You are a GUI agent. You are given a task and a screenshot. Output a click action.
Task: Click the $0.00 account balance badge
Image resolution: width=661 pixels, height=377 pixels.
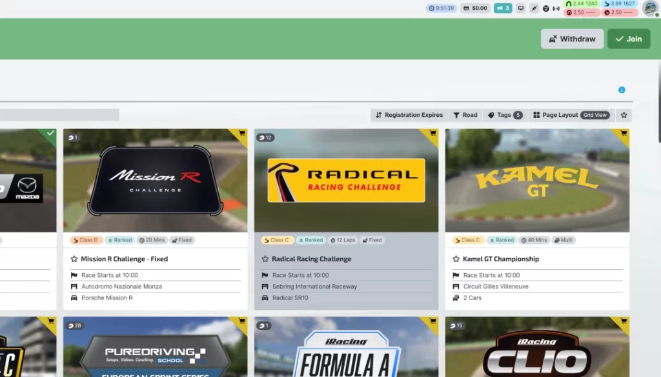pos(476,8)
